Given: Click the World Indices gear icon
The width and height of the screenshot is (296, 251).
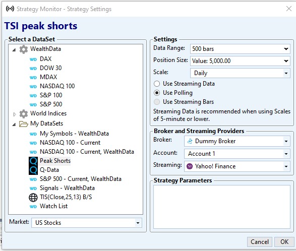Looking at the screenshot, I should 23,114.
